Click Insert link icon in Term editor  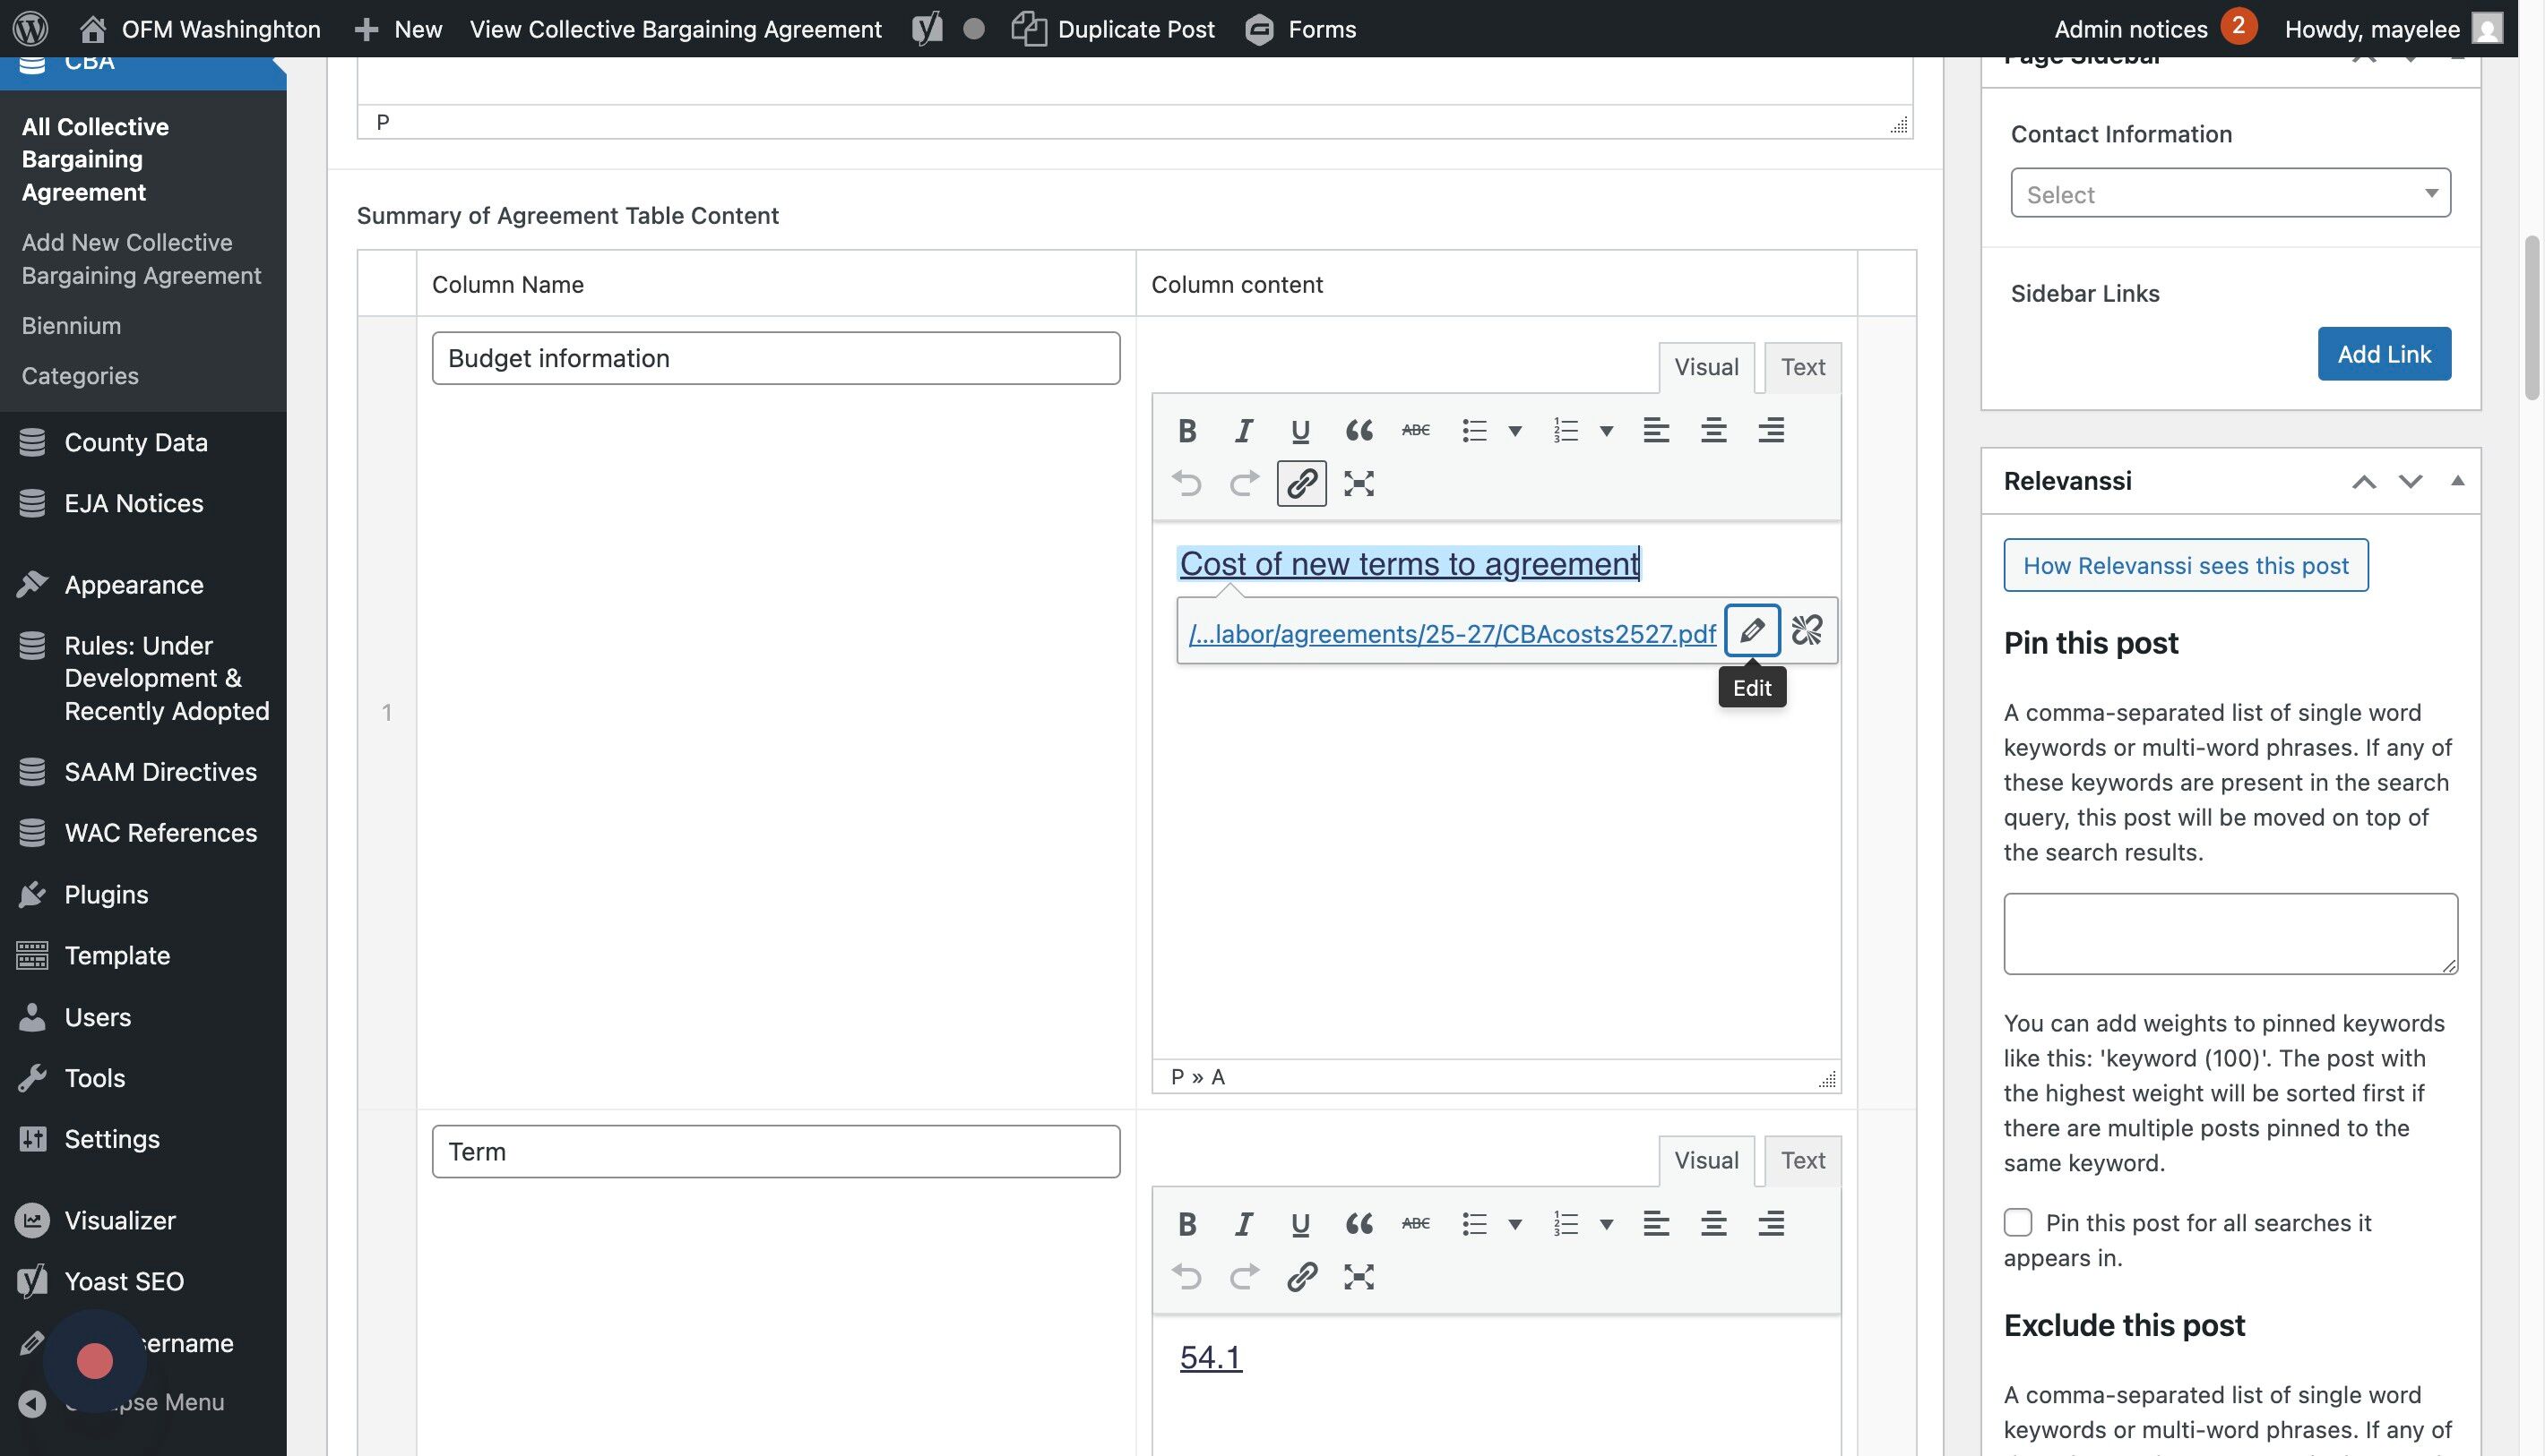(x=1301, y=1277)
